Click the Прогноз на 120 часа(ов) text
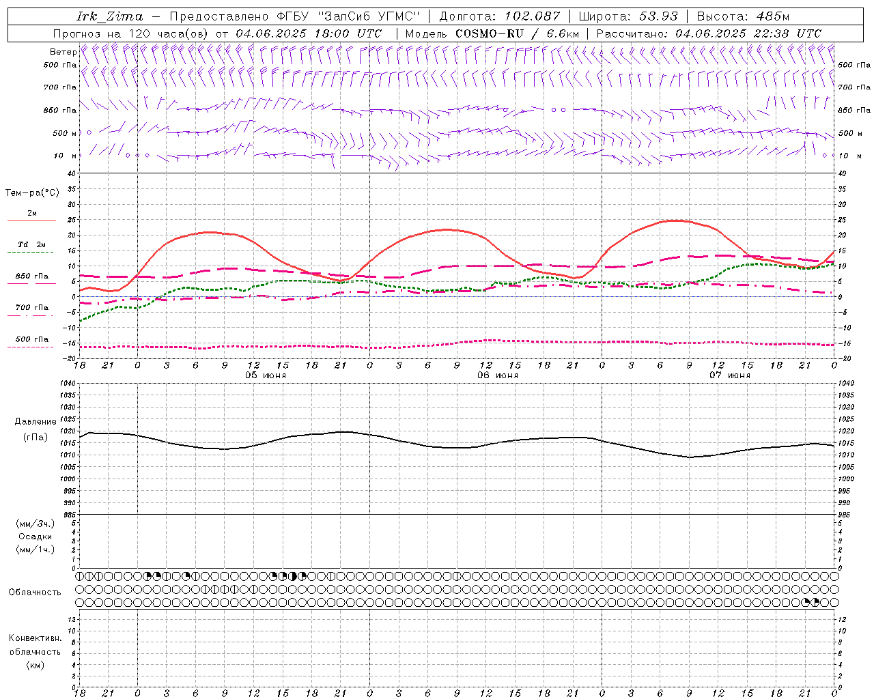 pyautogui.click(x=131, y=33)
